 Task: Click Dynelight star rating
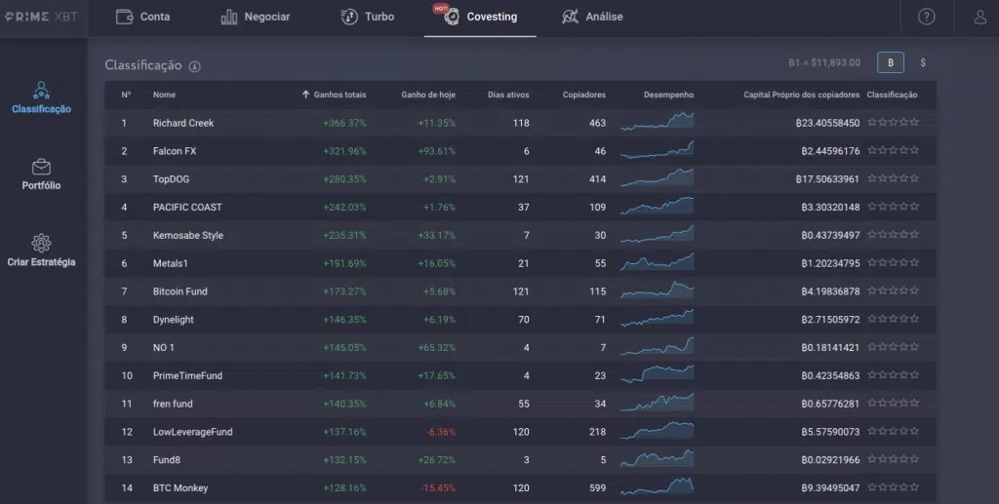click(x=894, y=319)
